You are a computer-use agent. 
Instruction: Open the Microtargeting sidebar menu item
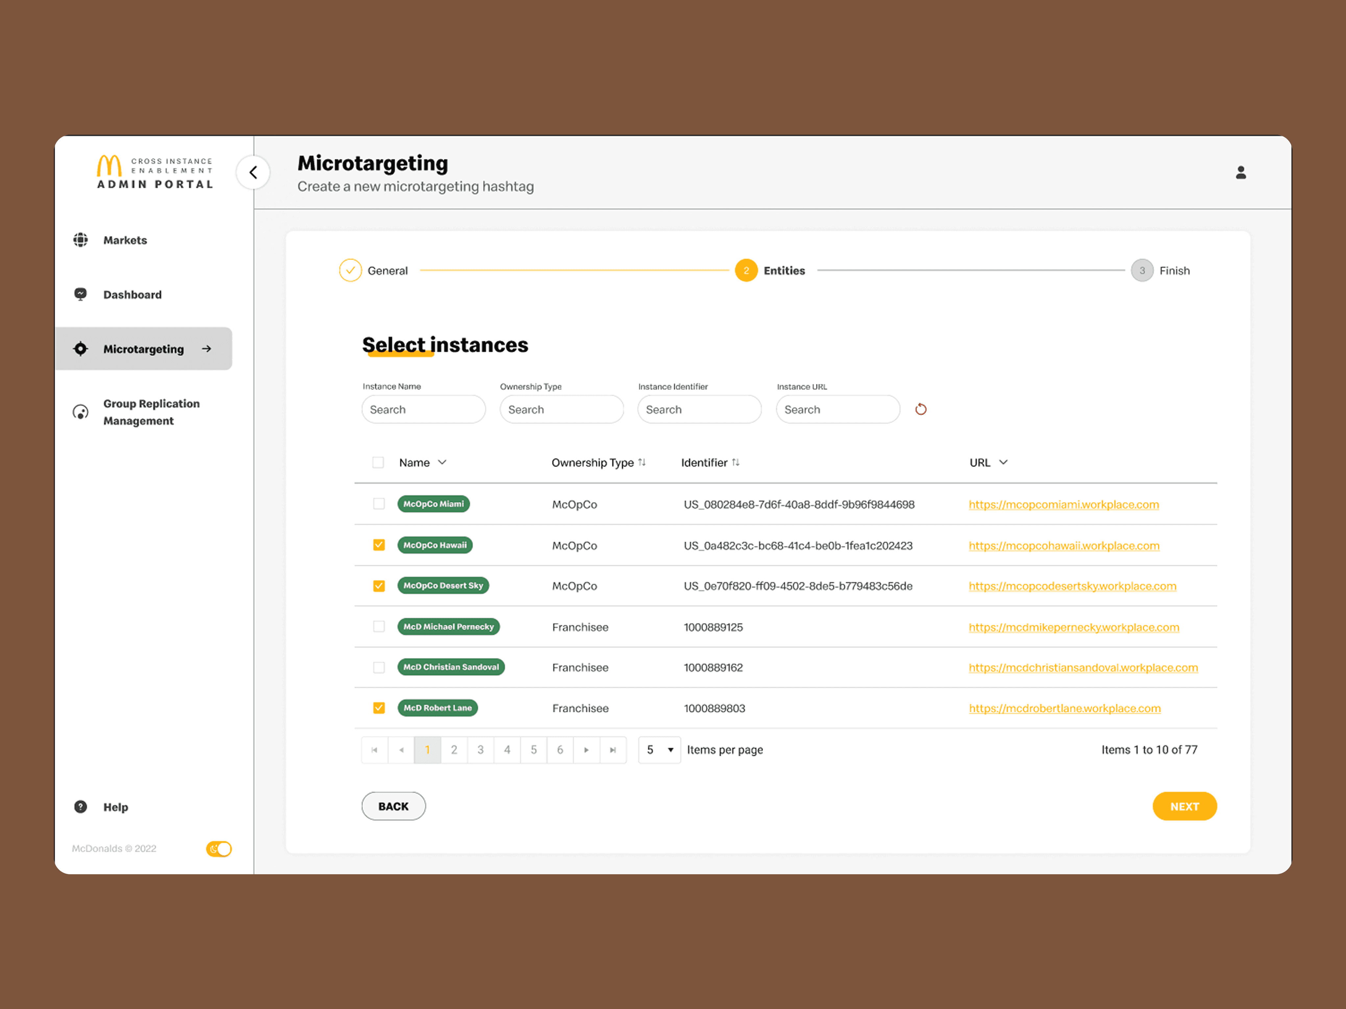[144, 348]
